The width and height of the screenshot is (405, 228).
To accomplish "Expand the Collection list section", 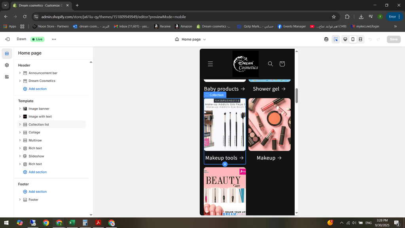I will tap(20, 124).
